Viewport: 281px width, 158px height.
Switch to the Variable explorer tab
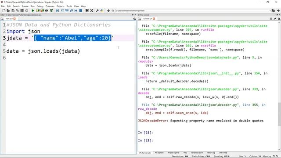[197, 153]
